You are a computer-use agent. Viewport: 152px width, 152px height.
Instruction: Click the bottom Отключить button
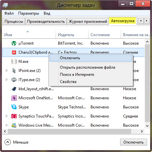pyautogui.click(x=133, y=142)
